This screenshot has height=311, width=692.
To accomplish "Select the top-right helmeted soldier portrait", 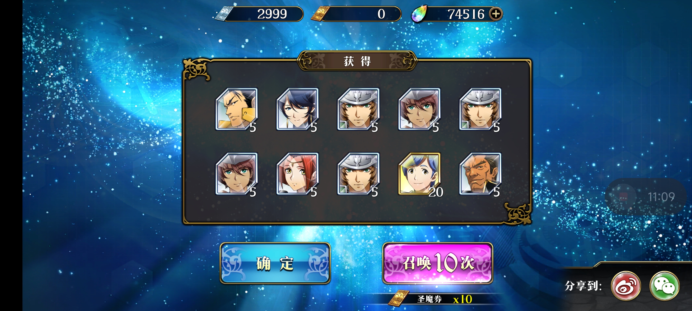I will pyautogui.click(x=480, y=109).
